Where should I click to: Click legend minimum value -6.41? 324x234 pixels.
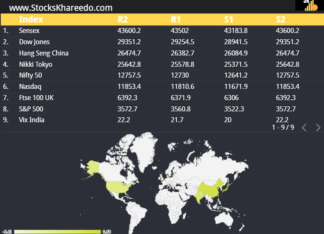7,232
